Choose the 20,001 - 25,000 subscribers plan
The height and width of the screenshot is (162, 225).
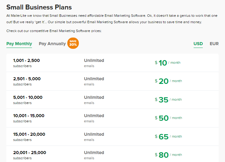coord(113,154)
